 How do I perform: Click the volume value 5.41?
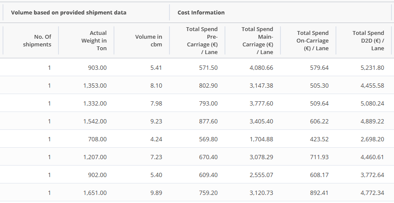156,68
